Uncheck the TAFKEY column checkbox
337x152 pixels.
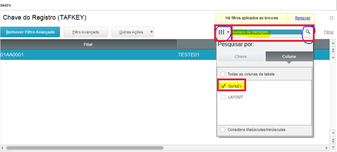tap(223, 86)
